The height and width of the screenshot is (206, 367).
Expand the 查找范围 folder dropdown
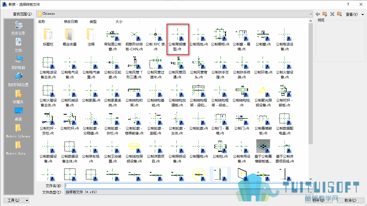coord(311,14)
